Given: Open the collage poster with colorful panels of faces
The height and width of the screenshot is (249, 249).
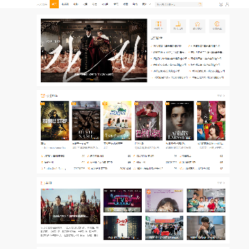Looking at the screenshot, I should coord(211,120).
